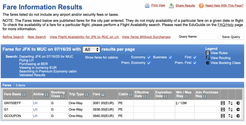This screenshot has height=125, width=246.
Task: Click the orange help question mark icon
Action: coord(201,6)
